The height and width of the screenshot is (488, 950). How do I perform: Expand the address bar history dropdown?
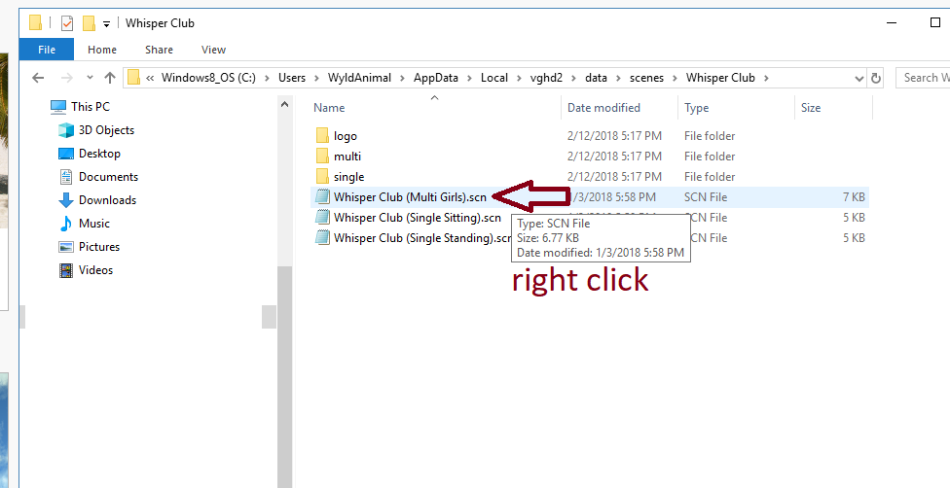point(859,78)
